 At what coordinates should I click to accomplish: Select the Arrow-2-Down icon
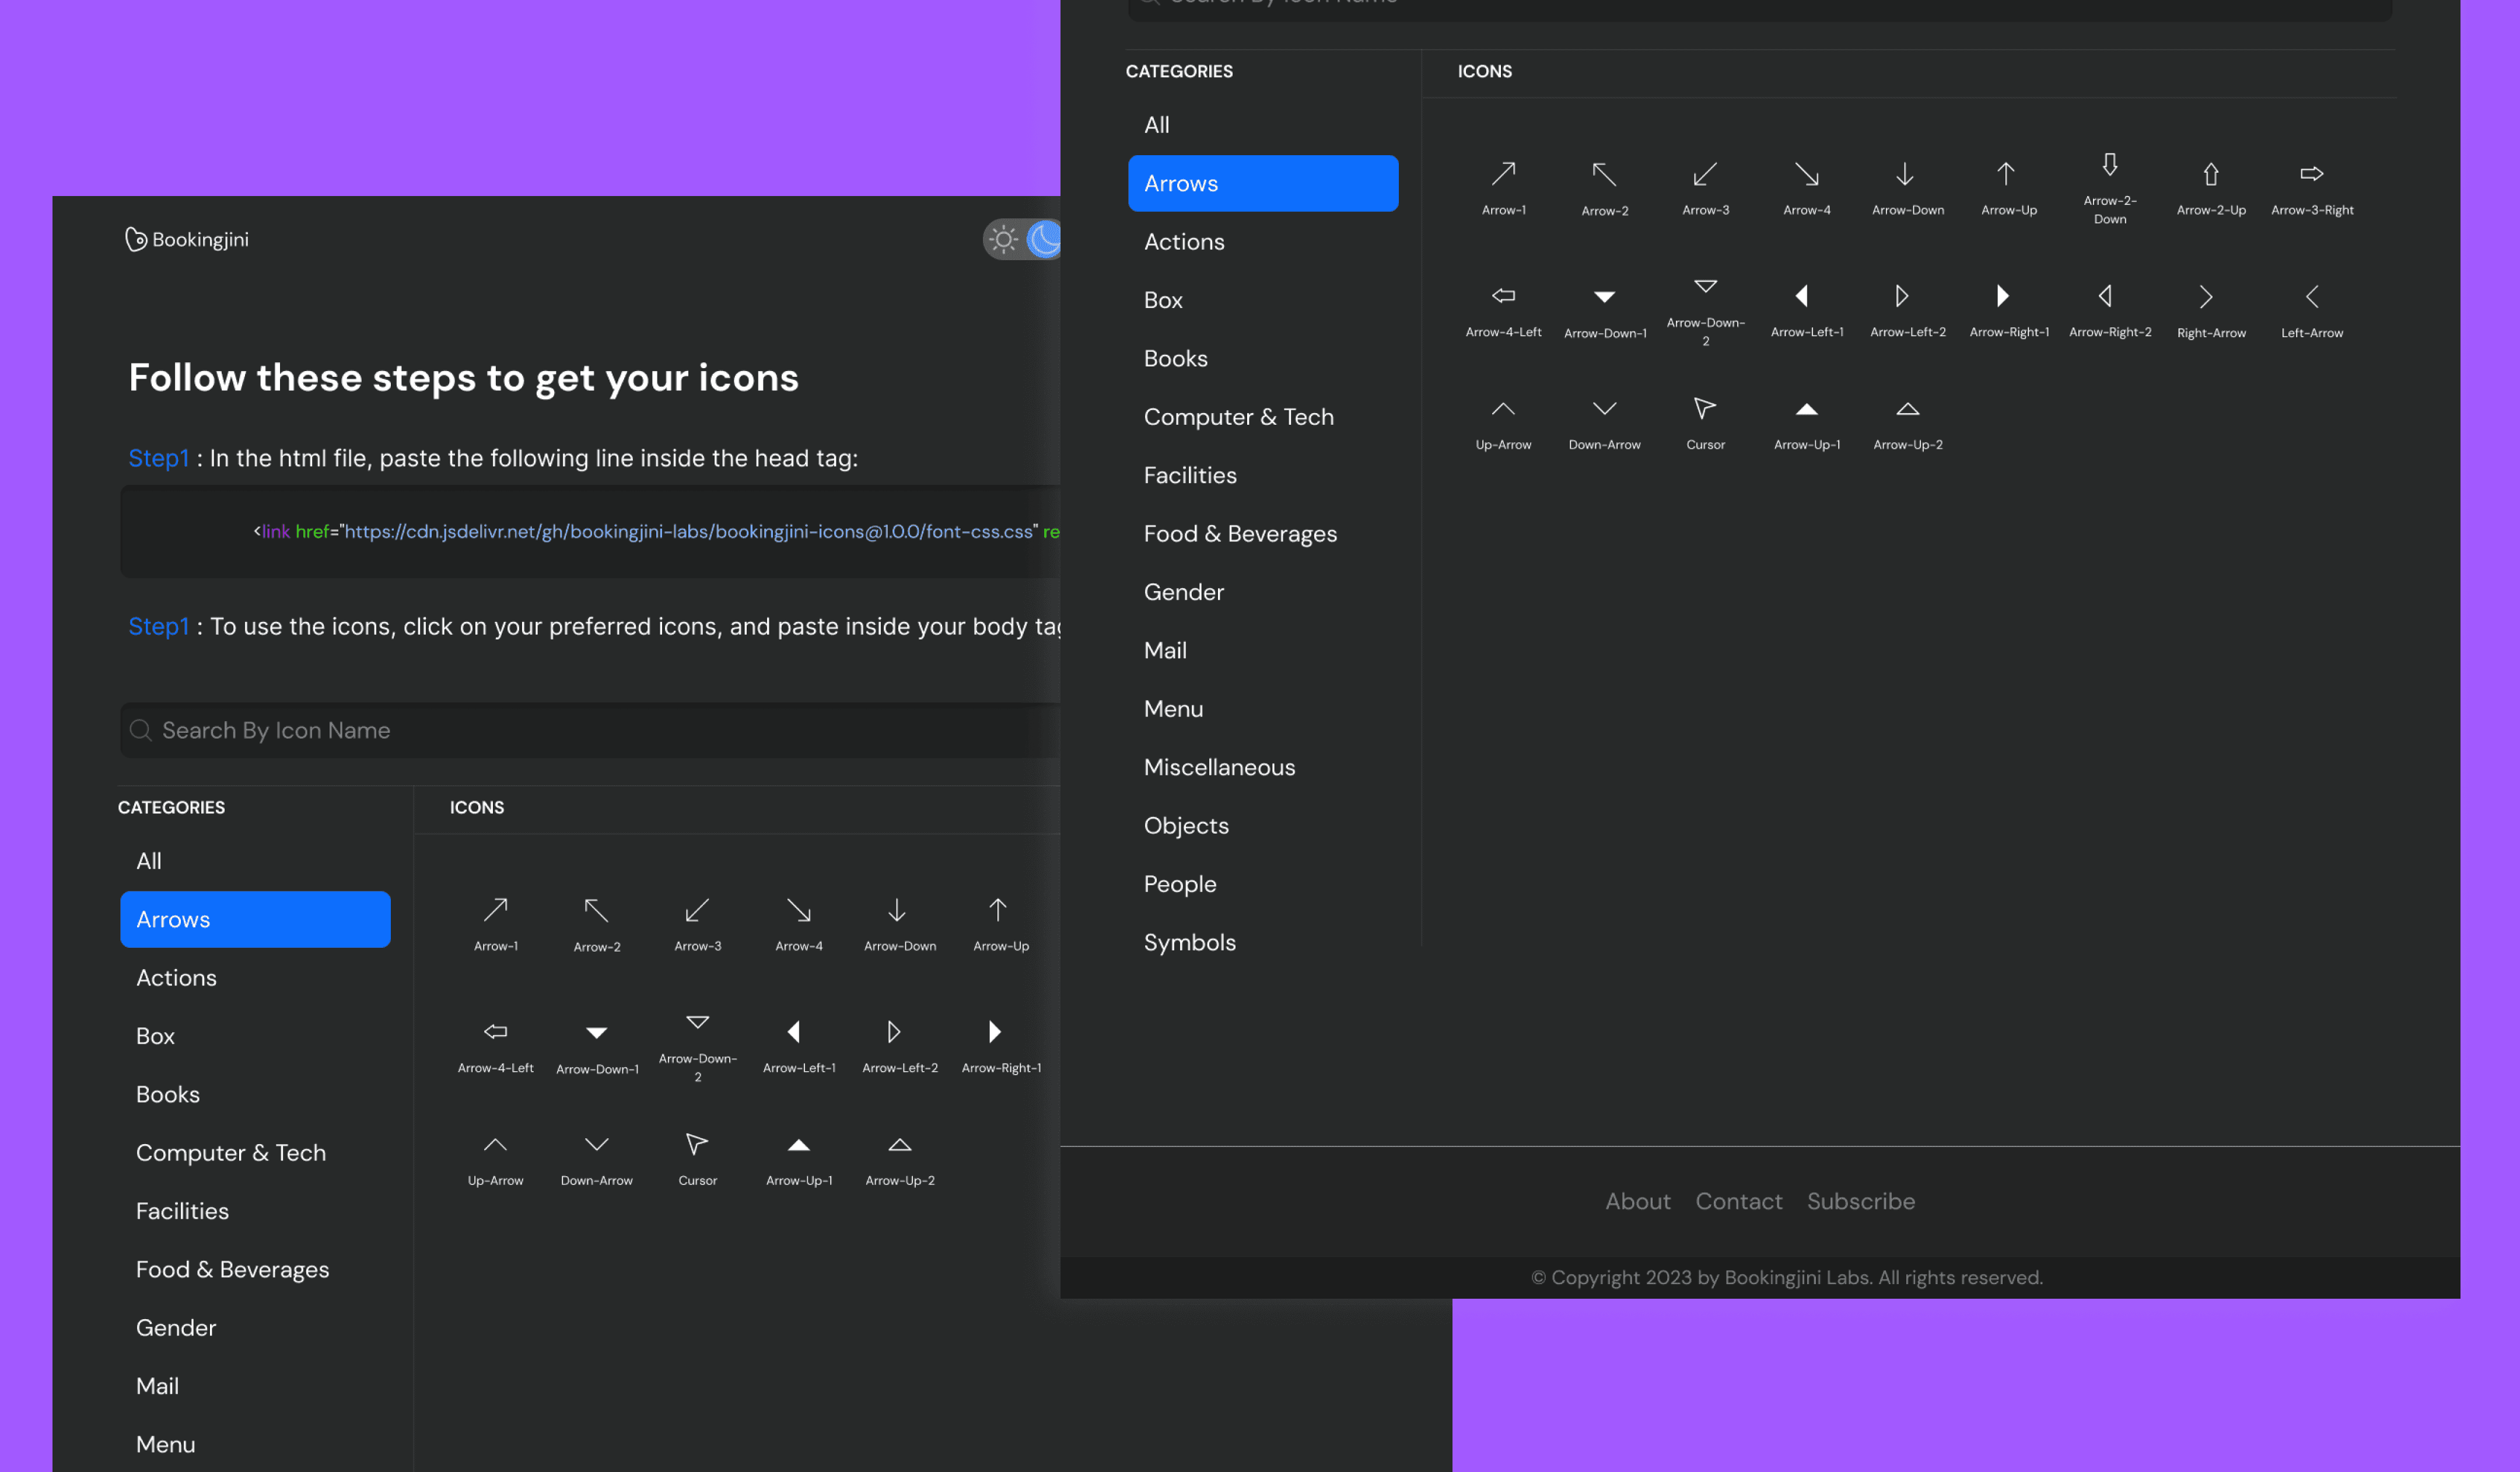coord(2109,166)
